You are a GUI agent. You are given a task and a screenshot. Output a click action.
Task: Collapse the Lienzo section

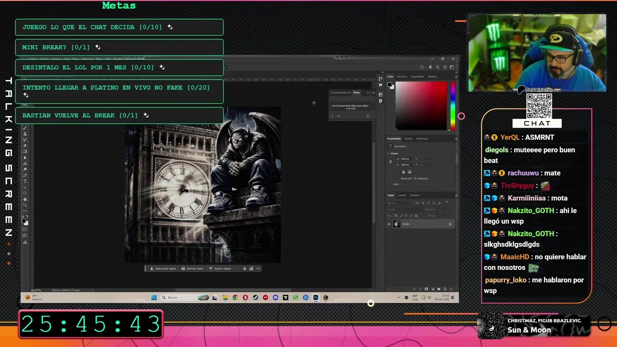pos(388,153)
